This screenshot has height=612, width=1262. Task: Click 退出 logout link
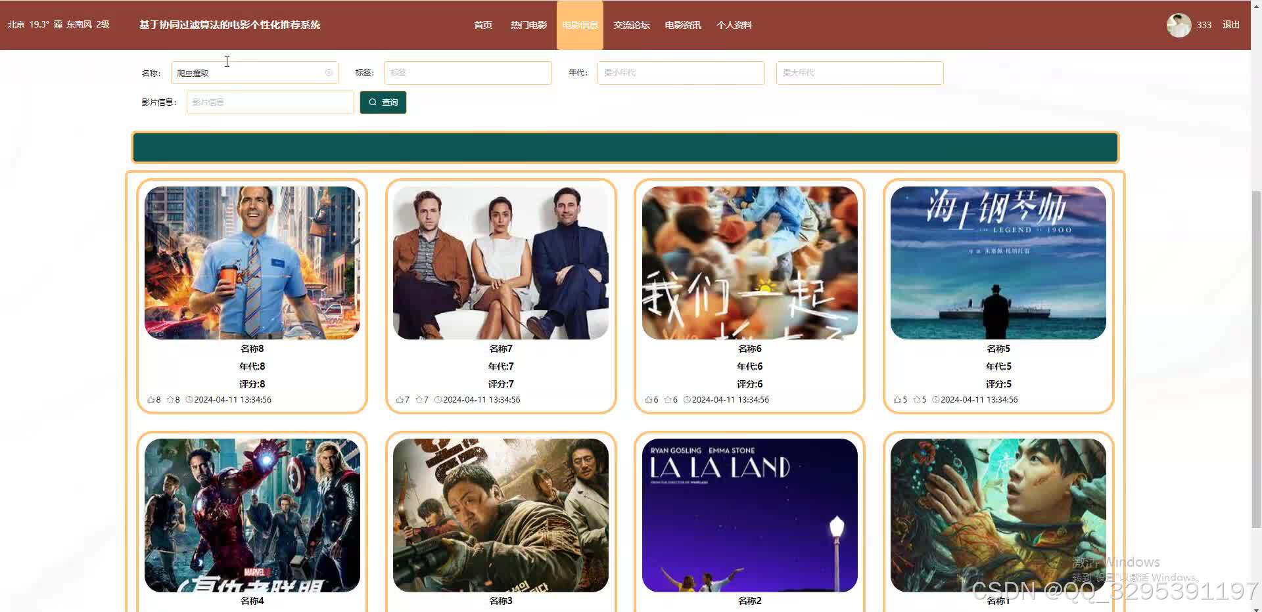point(1231,24)
